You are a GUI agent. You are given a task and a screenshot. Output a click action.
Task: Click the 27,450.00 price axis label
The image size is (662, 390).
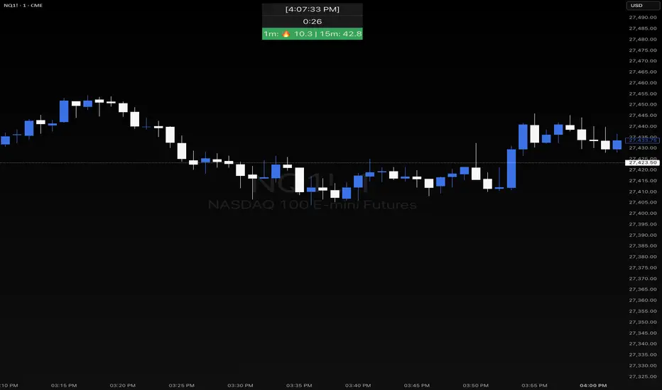click(x=643, y=104)
